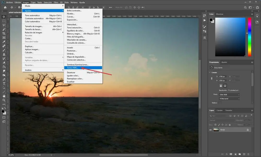
Task: Switch to the Canales tab
Action: coord(220,110)
